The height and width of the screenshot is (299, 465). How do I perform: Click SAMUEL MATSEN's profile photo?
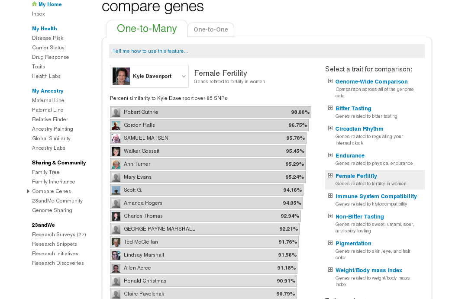[116, 138]
